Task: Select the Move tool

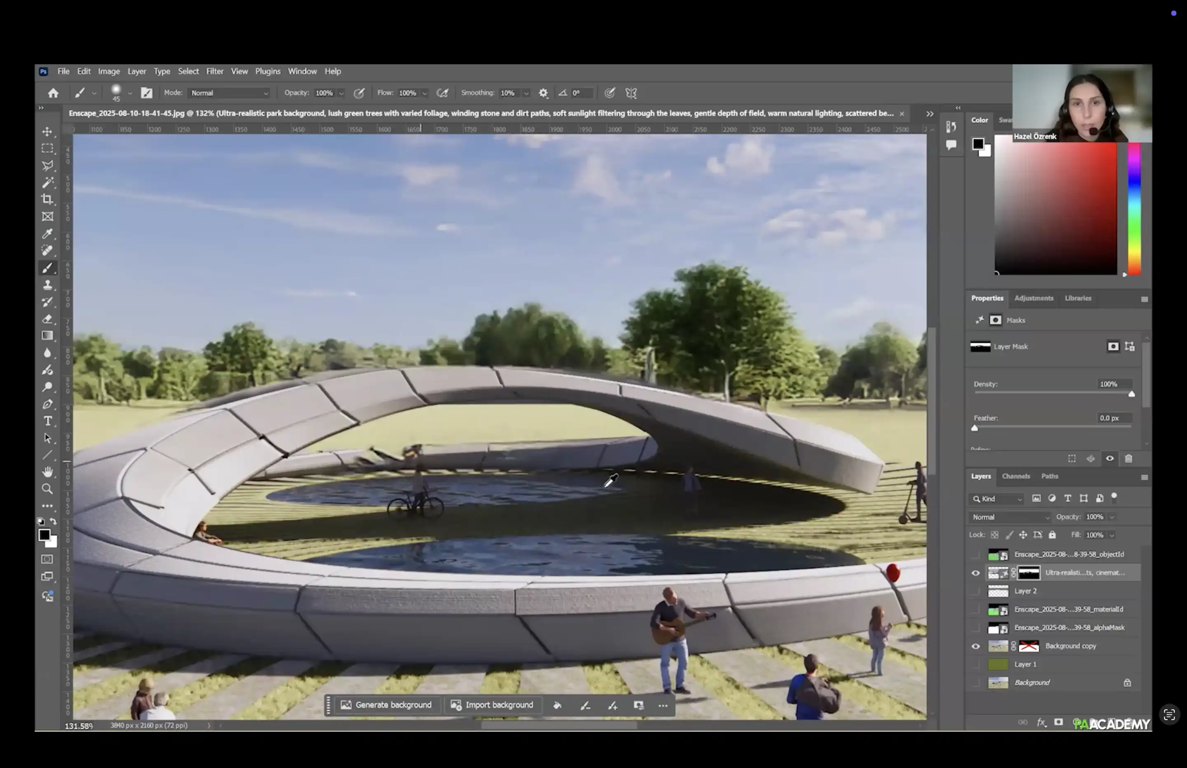Action: pyautogui.click(x=47, y=132)
